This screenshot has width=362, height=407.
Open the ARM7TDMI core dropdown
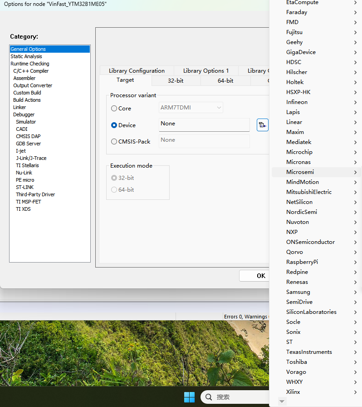[191, 108]
